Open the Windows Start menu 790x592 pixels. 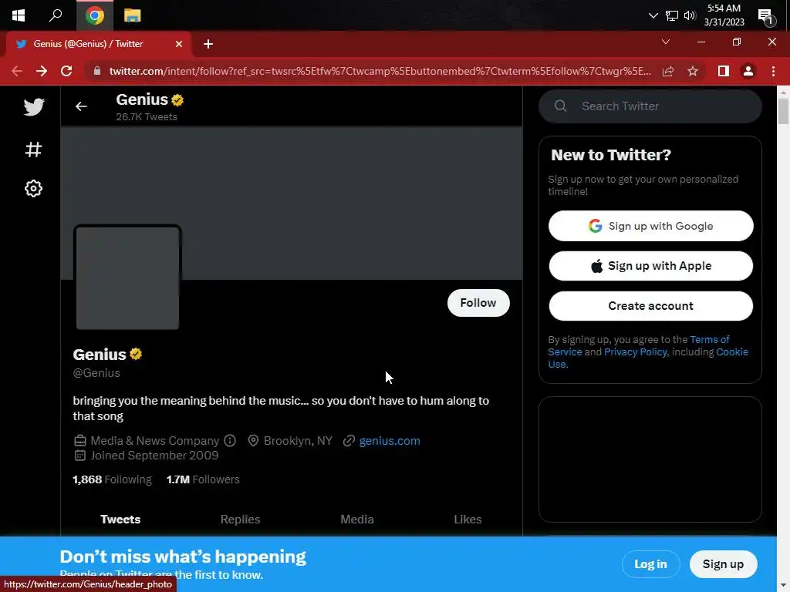(19, 15)
